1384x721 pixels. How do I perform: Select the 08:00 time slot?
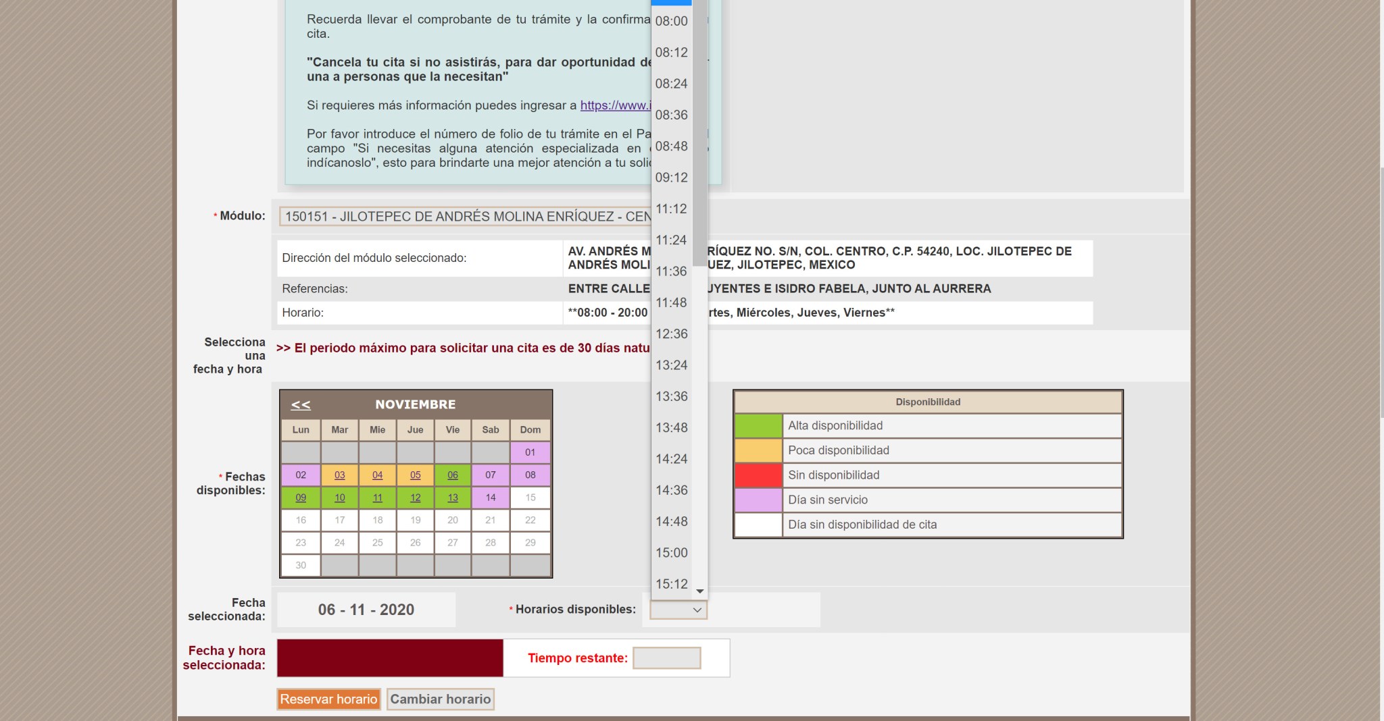[x=671, y=21]
